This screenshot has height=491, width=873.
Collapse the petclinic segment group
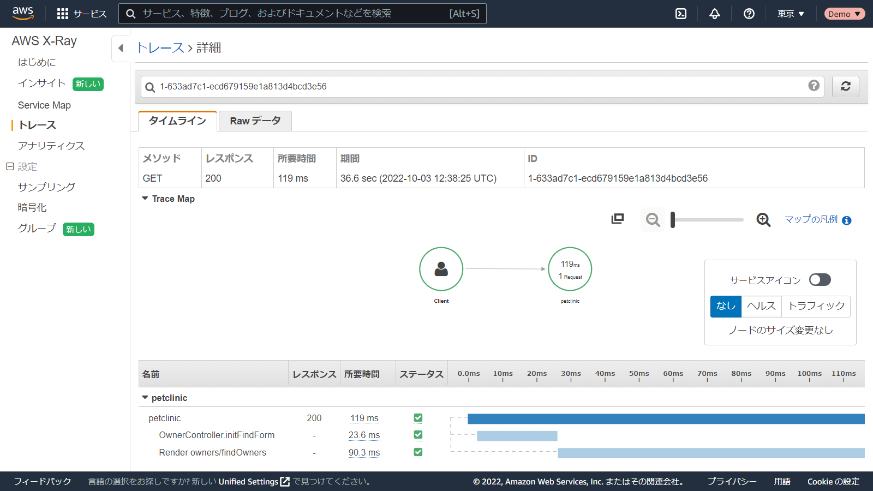[145, 398]
